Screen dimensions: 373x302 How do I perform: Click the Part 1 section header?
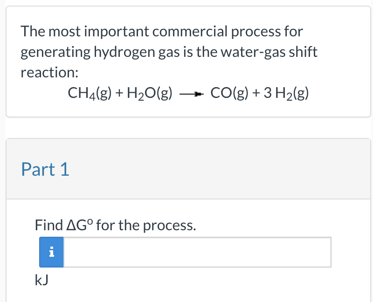[x=45, y=169]
